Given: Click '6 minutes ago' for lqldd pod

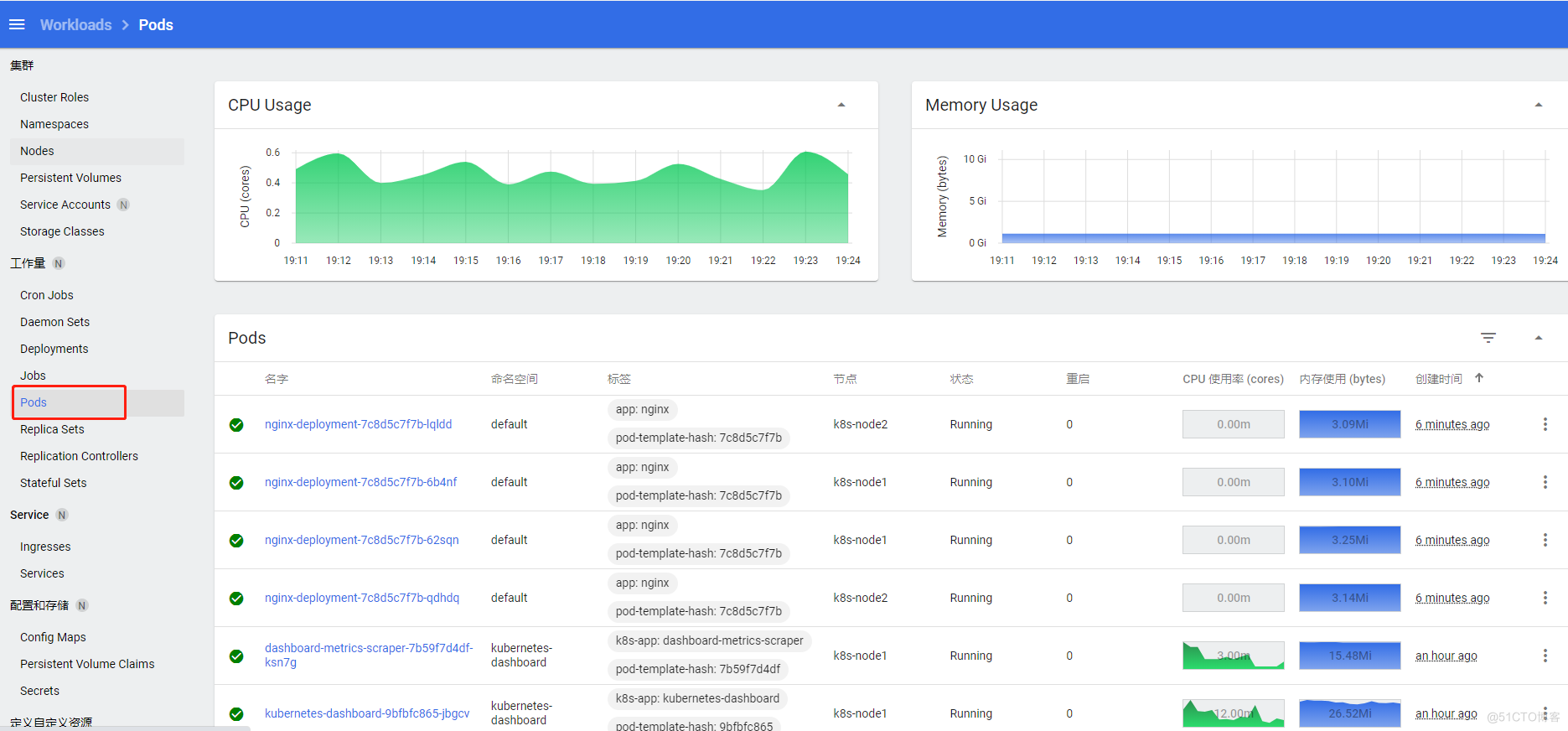Looking at the screenshot, I should [x=1452, y=424].
